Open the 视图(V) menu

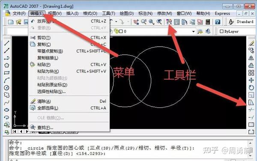point(55,13)
